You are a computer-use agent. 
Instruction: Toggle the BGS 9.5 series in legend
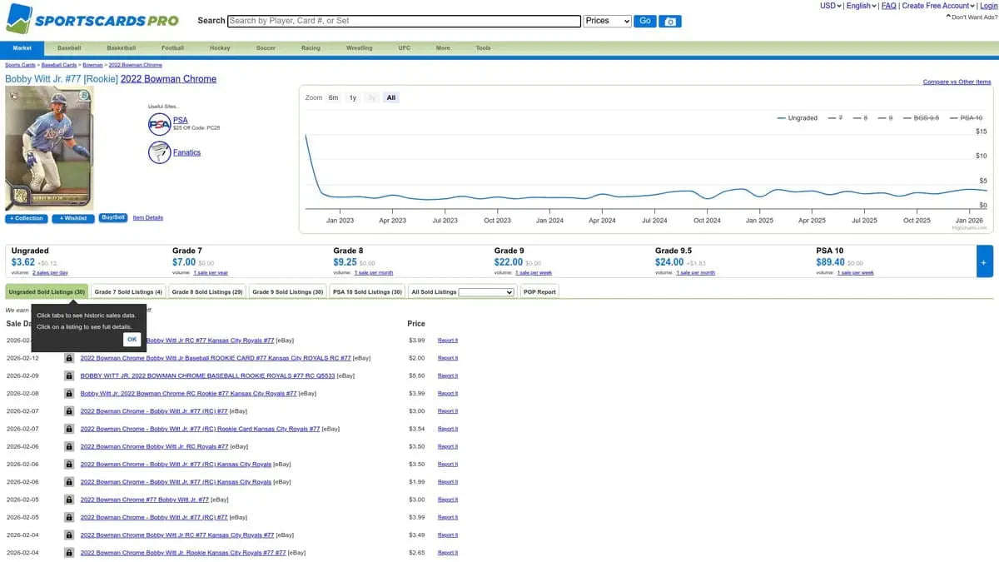coord(921,118)
